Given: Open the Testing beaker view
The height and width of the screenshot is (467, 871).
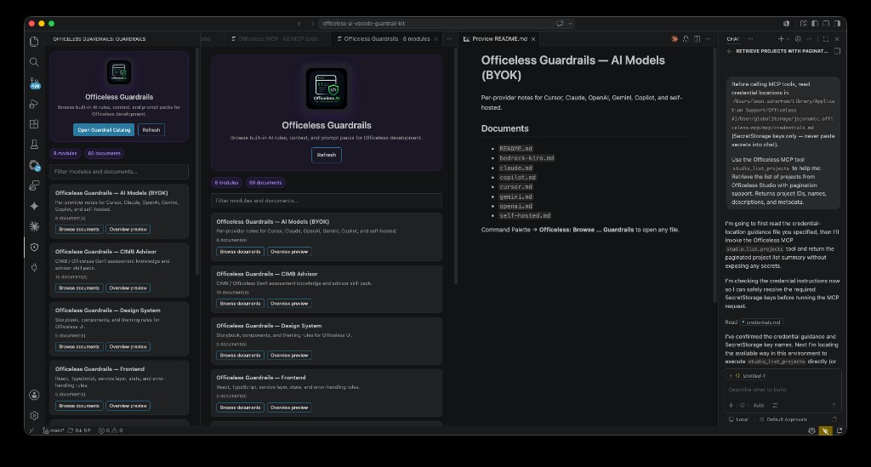Looking at the screenshot, I should pyautogui.click(x=34, y=145).
